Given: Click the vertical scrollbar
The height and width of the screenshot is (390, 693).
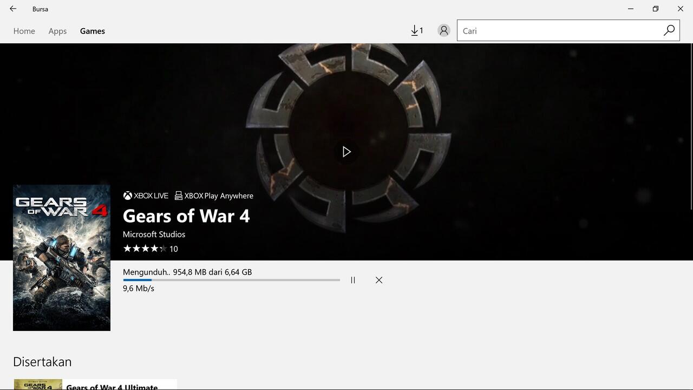Looking at the screenshot, I should tap(691, 126).
